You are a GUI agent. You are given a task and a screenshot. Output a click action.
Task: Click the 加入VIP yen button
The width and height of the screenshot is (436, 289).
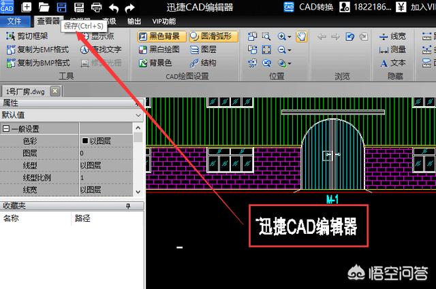tap(416, 7)
